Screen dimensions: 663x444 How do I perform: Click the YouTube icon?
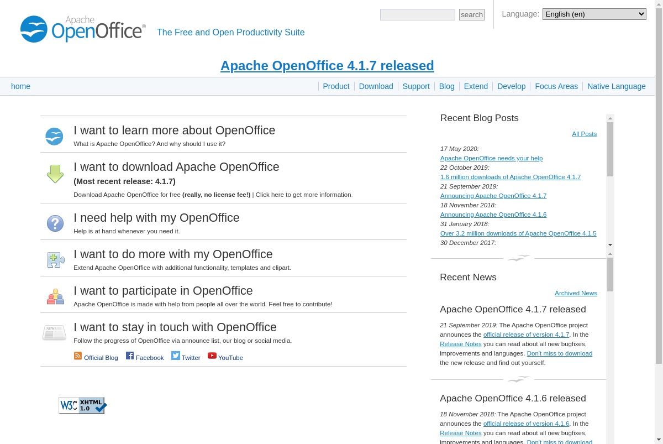[212, 356]
